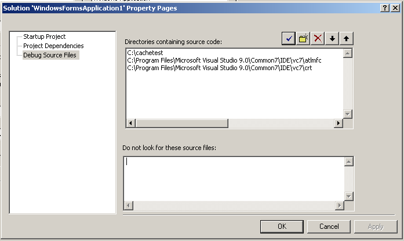This screenshot has width=404, height=241.
Task: Click inside 'Do not look for these source files' box
Action: pyautogui.click(x=234, y=179)
